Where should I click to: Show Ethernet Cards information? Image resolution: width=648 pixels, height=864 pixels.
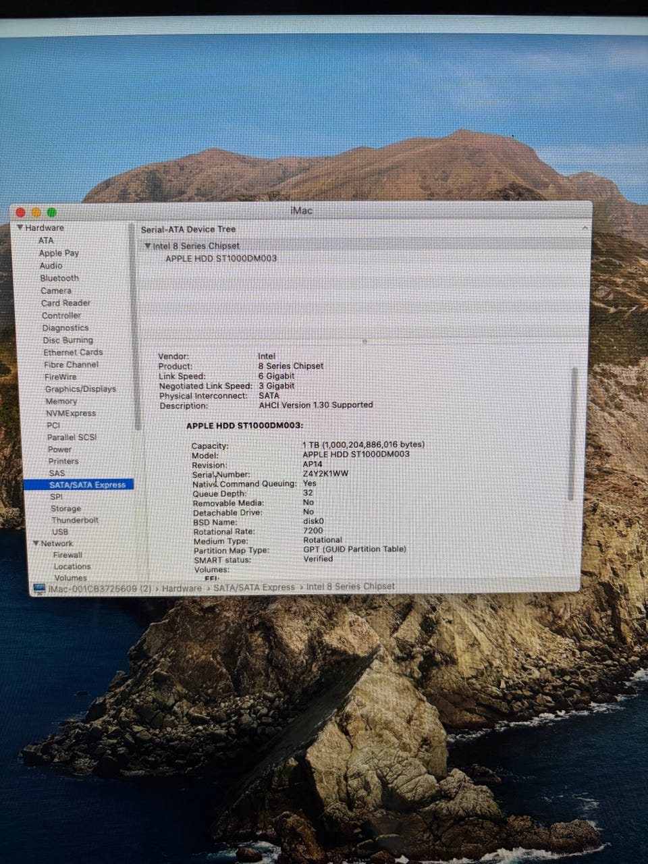point(74,352)
